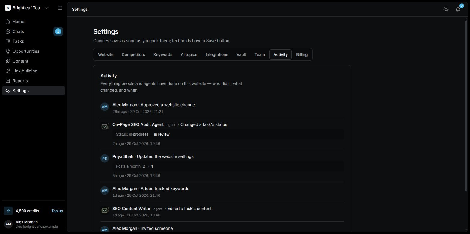This screenshot has width=470, height=234.
Task: Click the Top up link
Action: tap(57, 211)
